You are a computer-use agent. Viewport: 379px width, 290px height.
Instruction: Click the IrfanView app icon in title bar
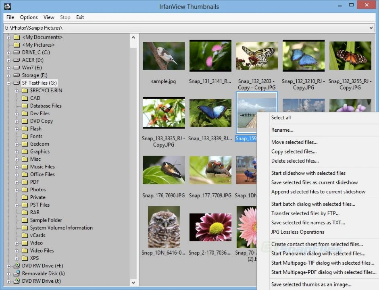7,6
